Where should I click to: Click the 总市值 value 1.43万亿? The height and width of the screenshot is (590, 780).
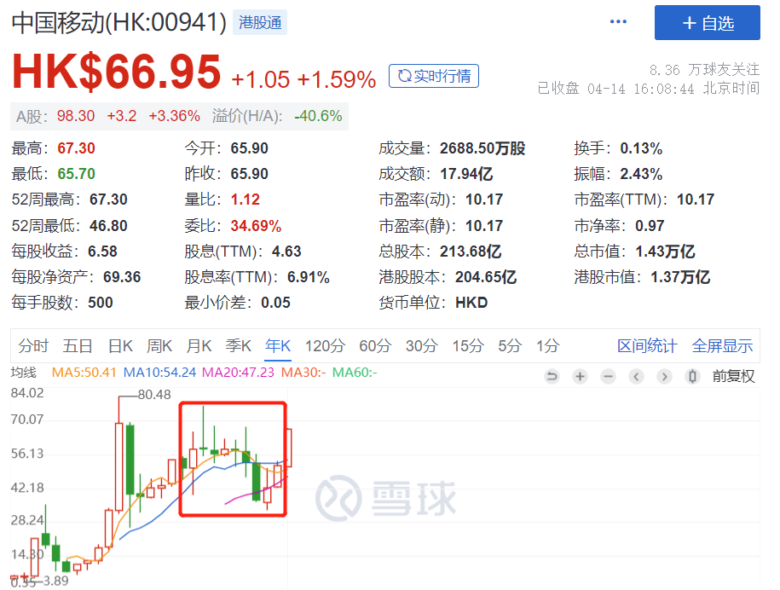[x=665, y=252]
